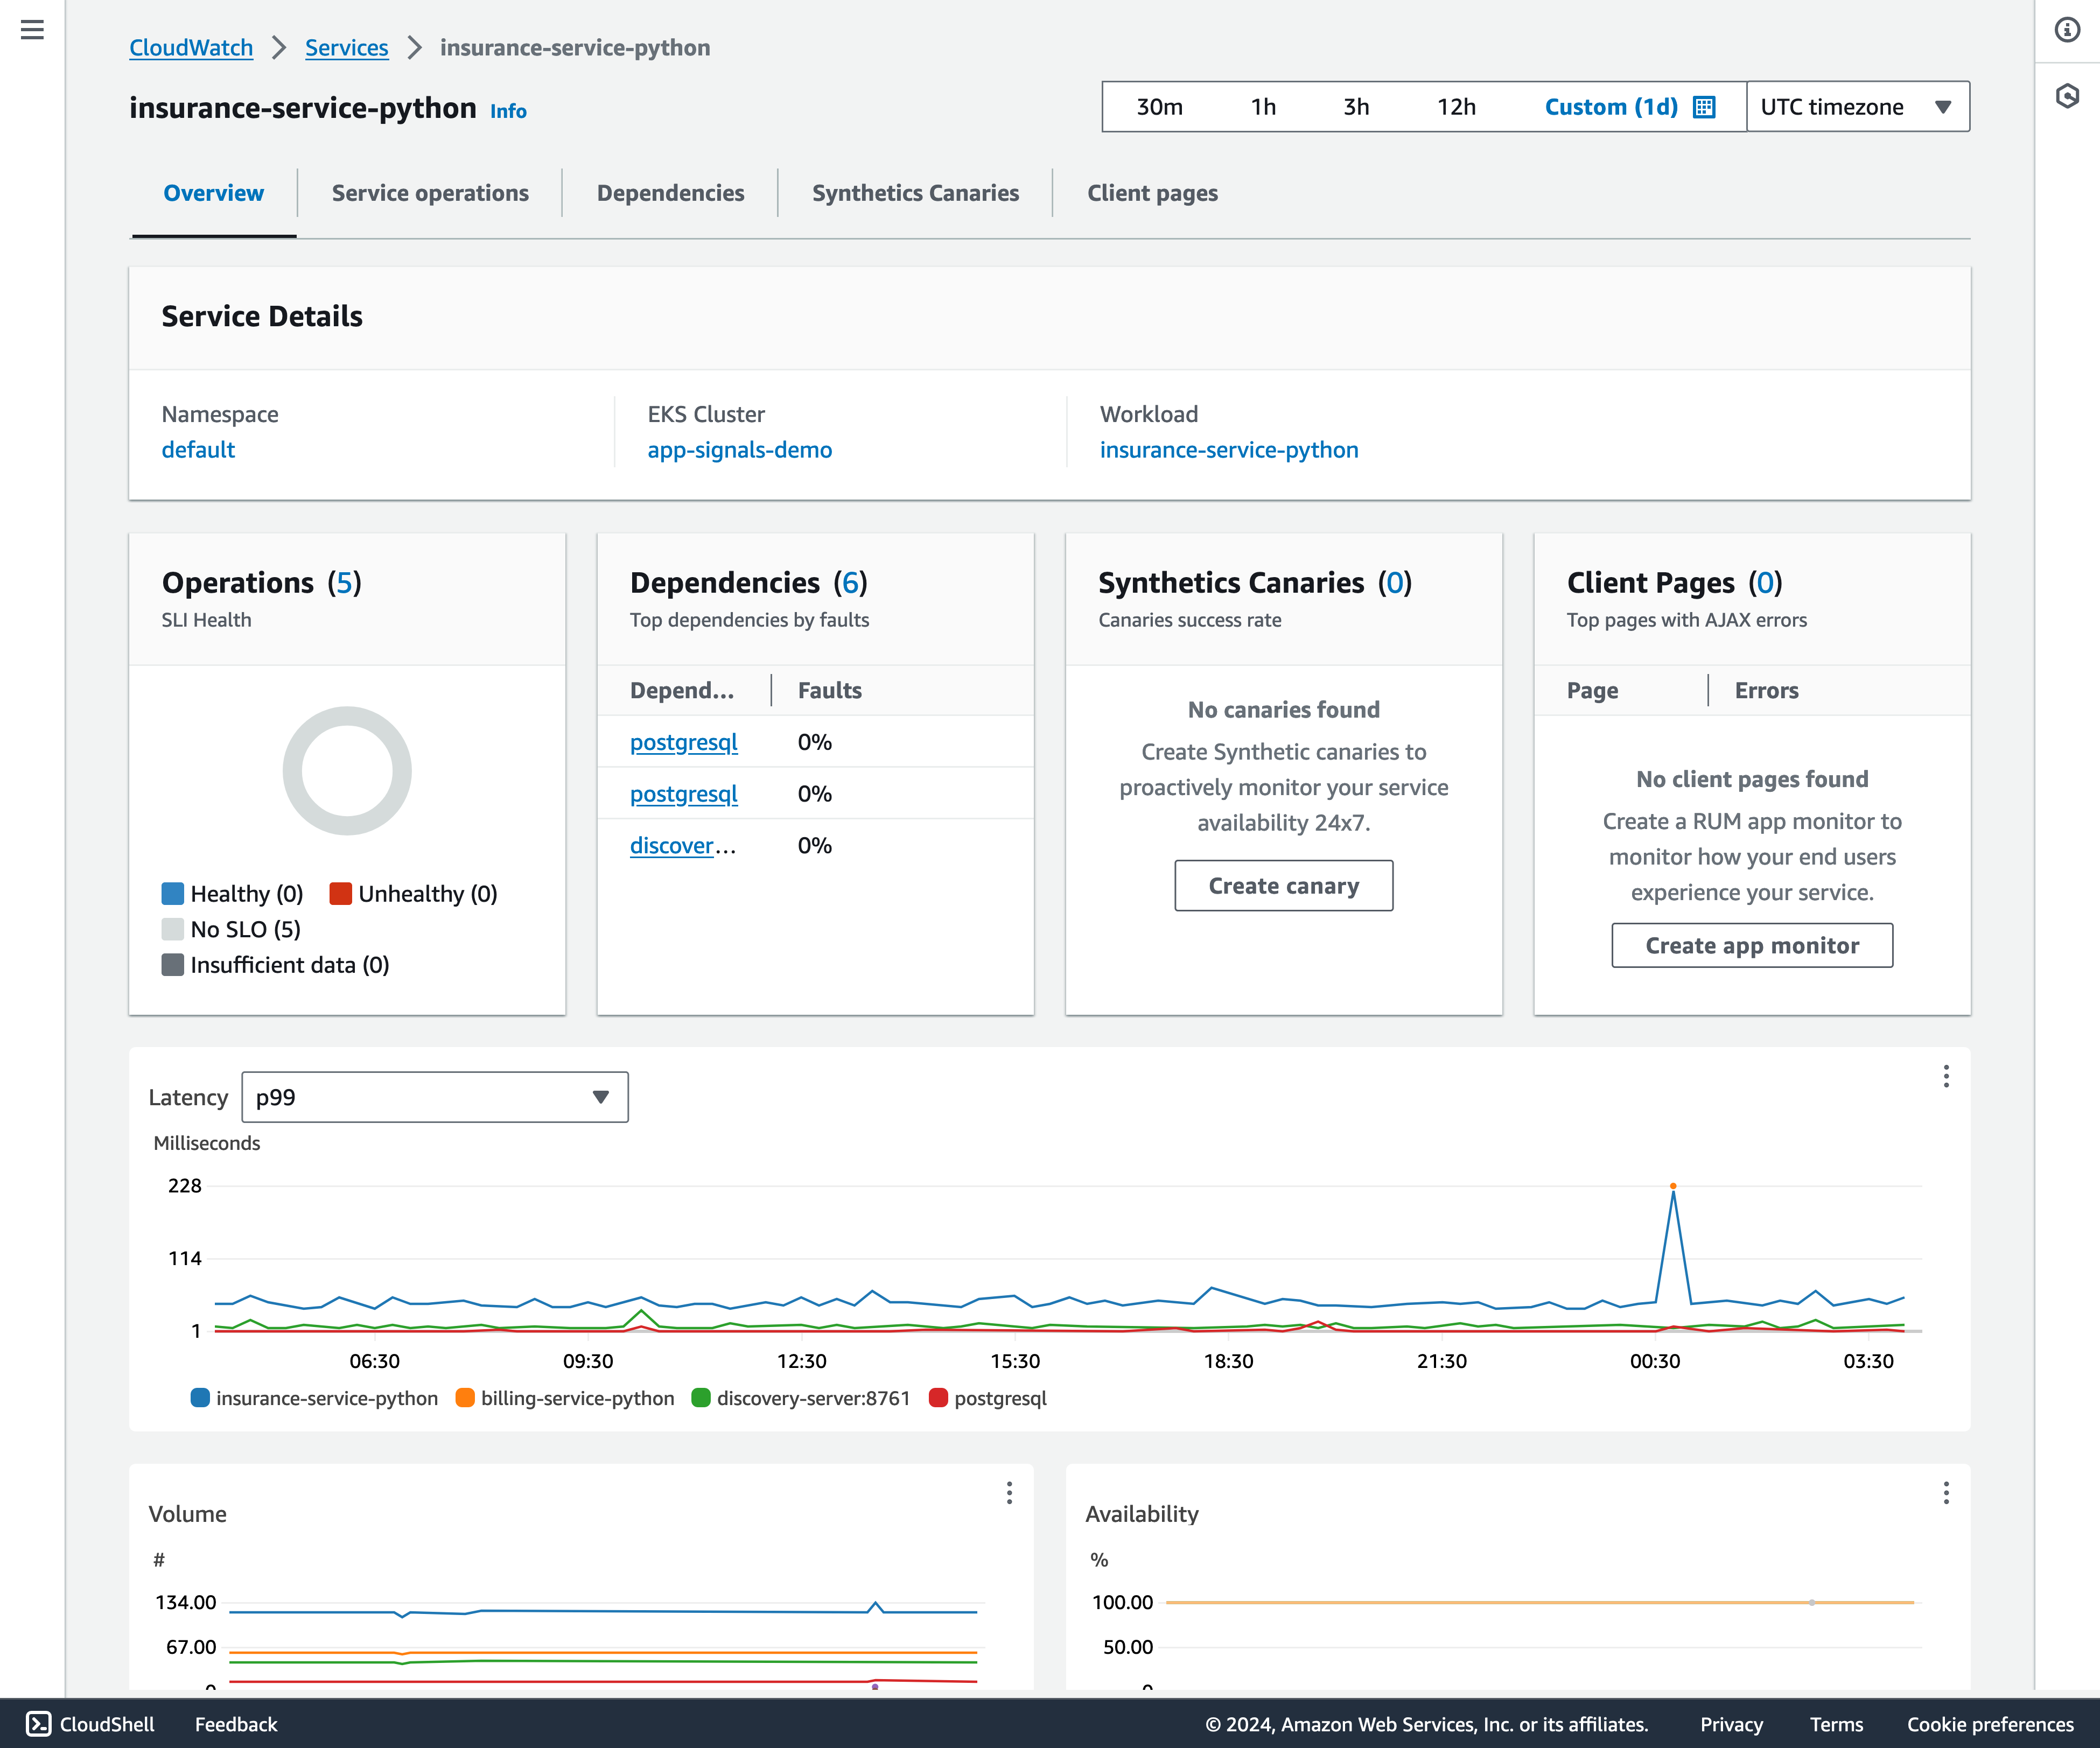The height and width of the screenshot is (1748, 2100).
Task: Open the app-signals-demo EKS cluster link
Action: point(739,450)
